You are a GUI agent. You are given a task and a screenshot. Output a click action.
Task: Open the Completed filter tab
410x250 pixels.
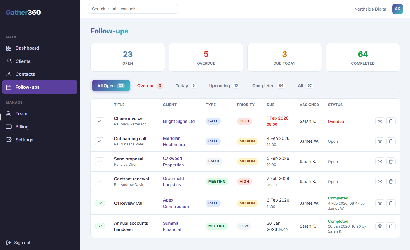pos(268,85)
